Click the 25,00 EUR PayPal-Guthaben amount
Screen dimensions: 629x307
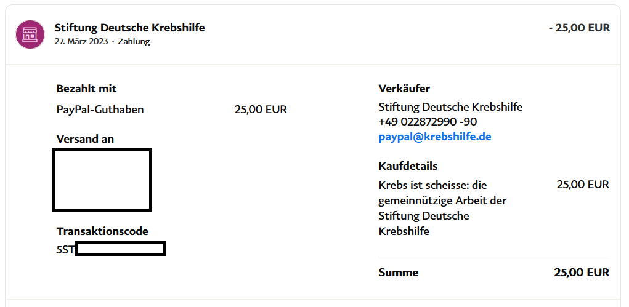261,110
